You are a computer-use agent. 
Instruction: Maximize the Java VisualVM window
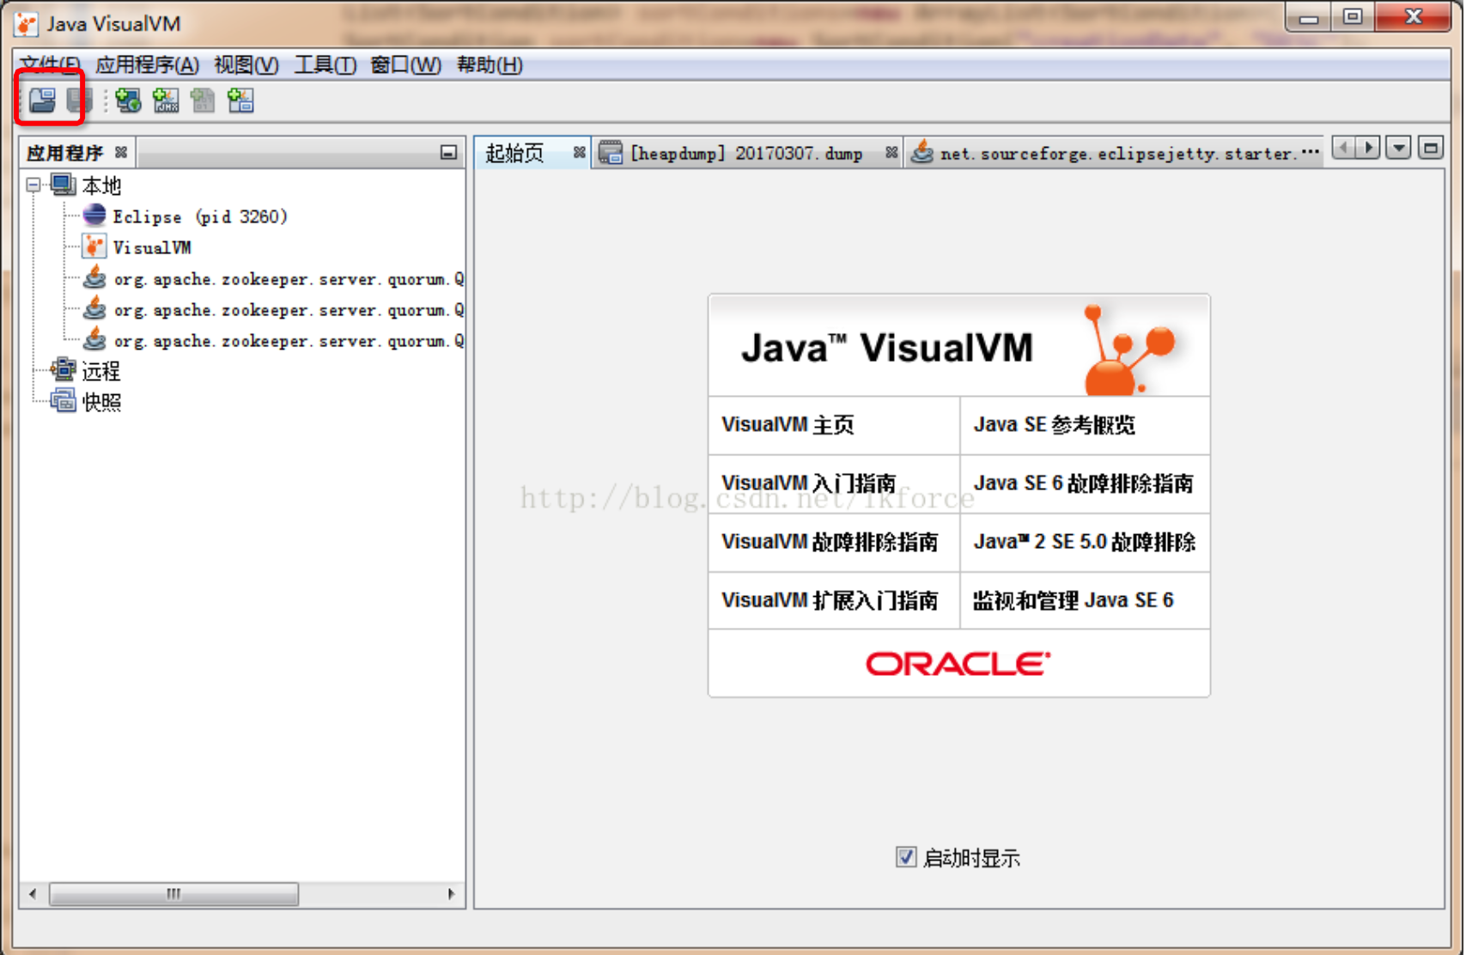point(1353,16)
